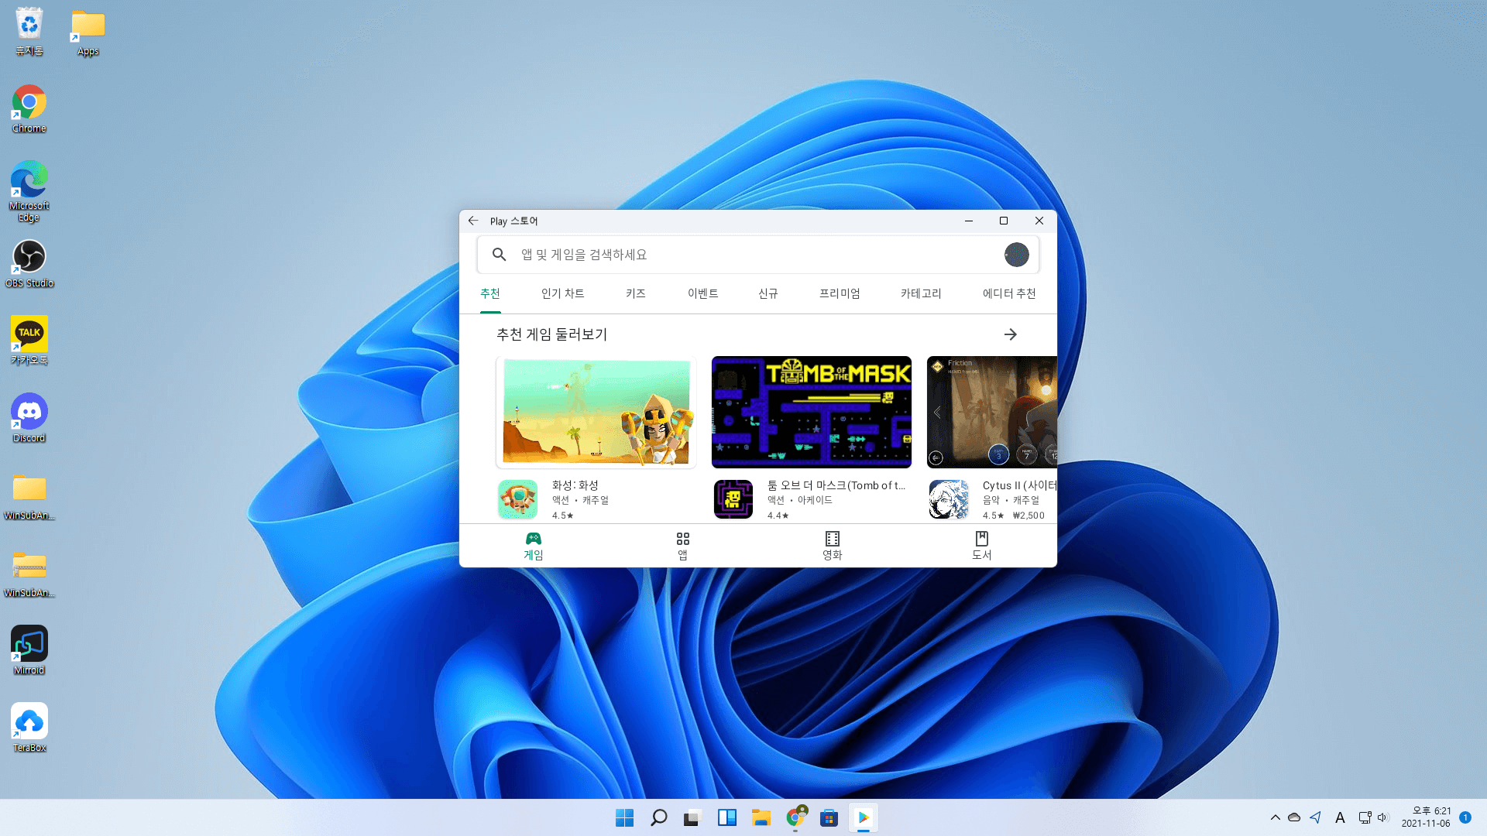1487x836 pixels.
Task: Open the Cytus II app icon
Action: point(949,499)
